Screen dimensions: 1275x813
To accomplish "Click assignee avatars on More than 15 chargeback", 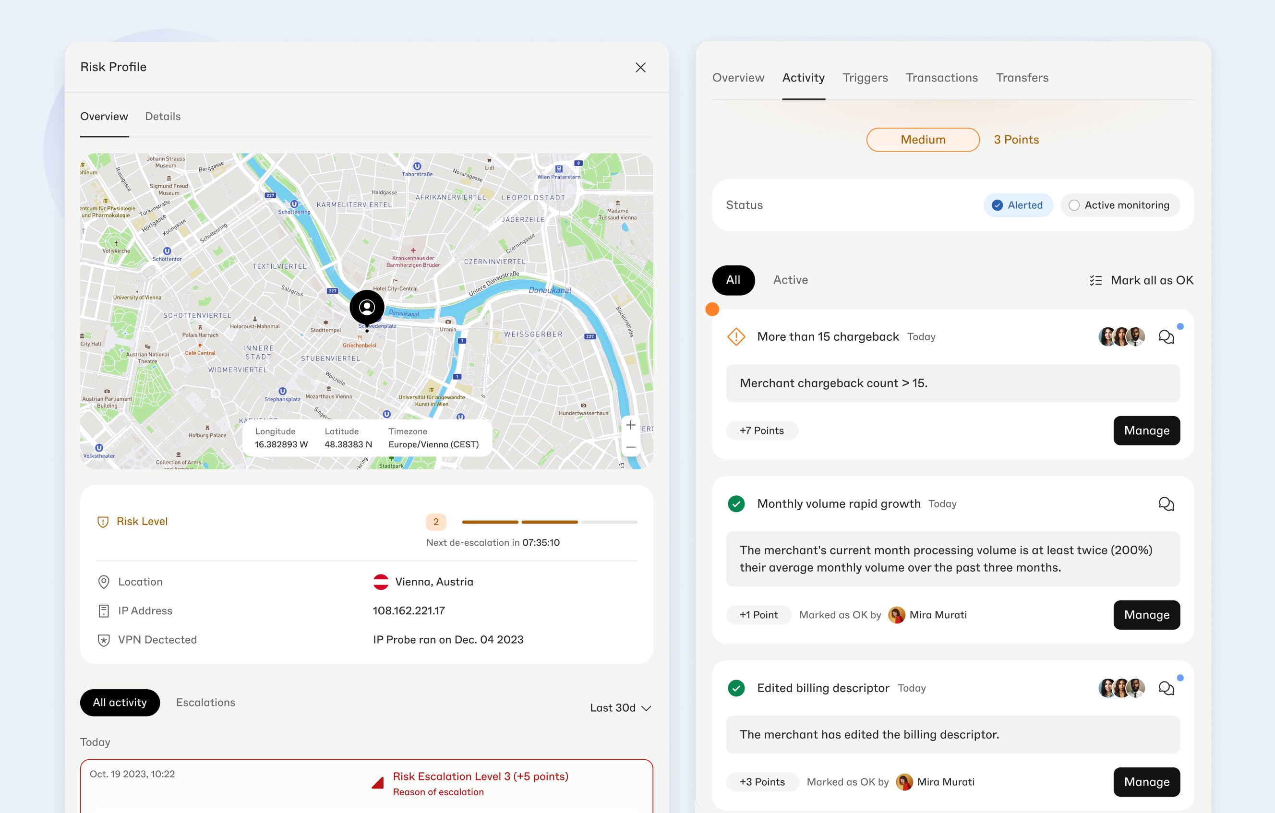I will coord(1121,336).
